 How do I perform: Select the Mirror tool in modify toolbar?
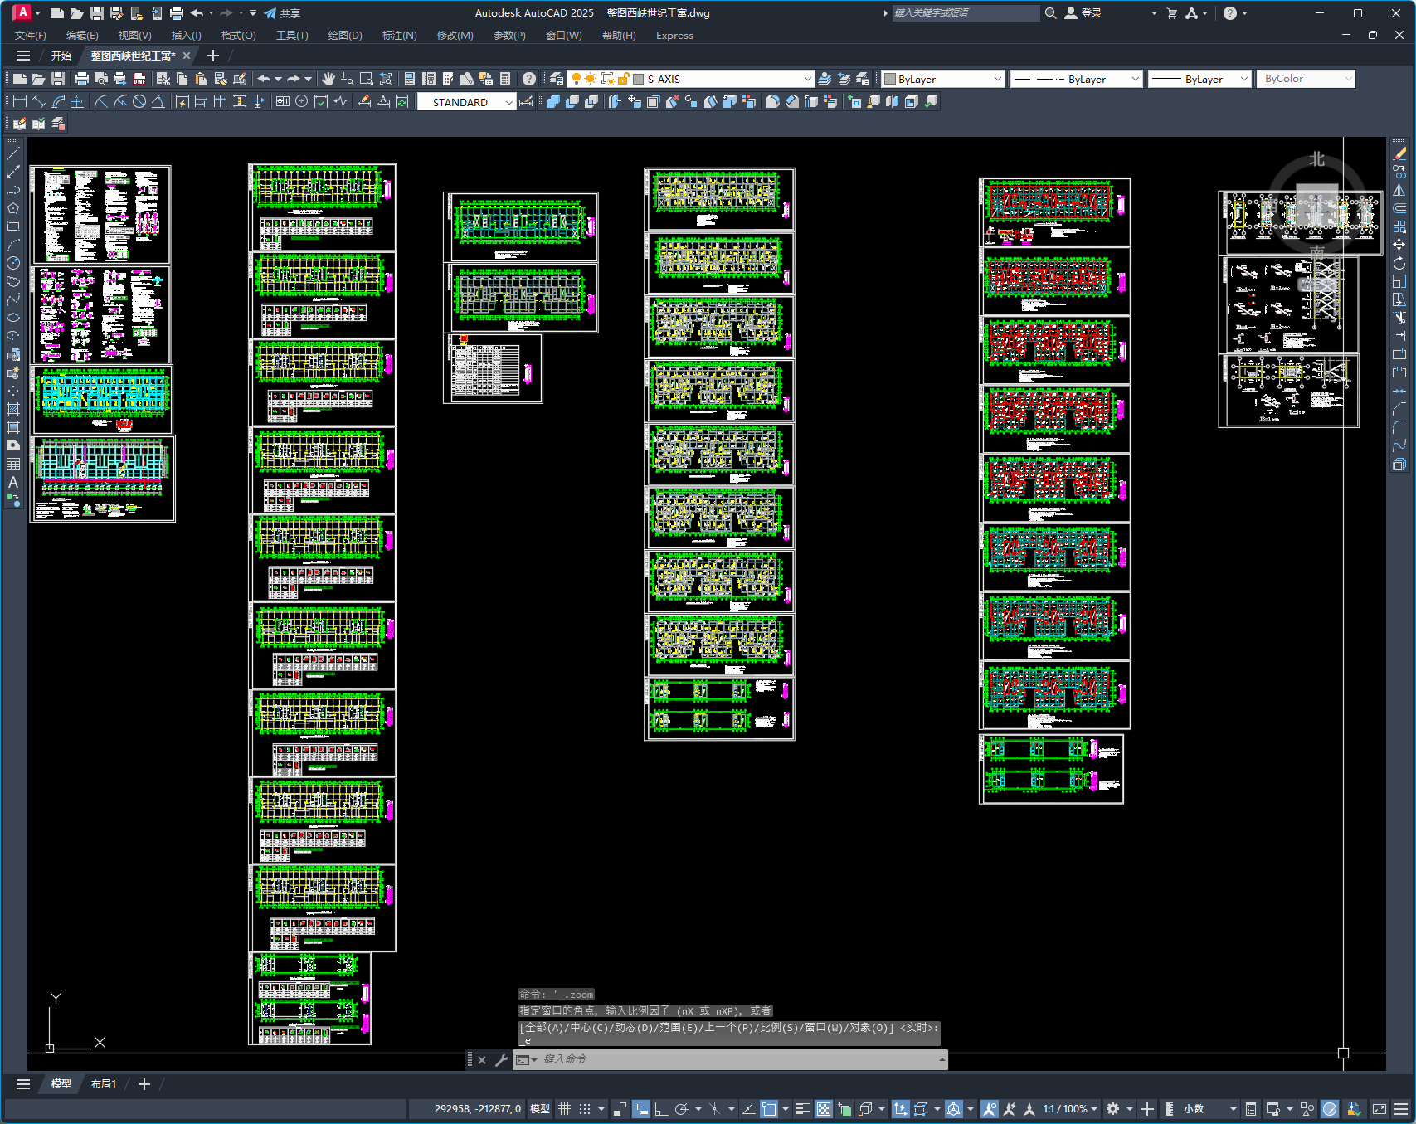(1399, 190)
